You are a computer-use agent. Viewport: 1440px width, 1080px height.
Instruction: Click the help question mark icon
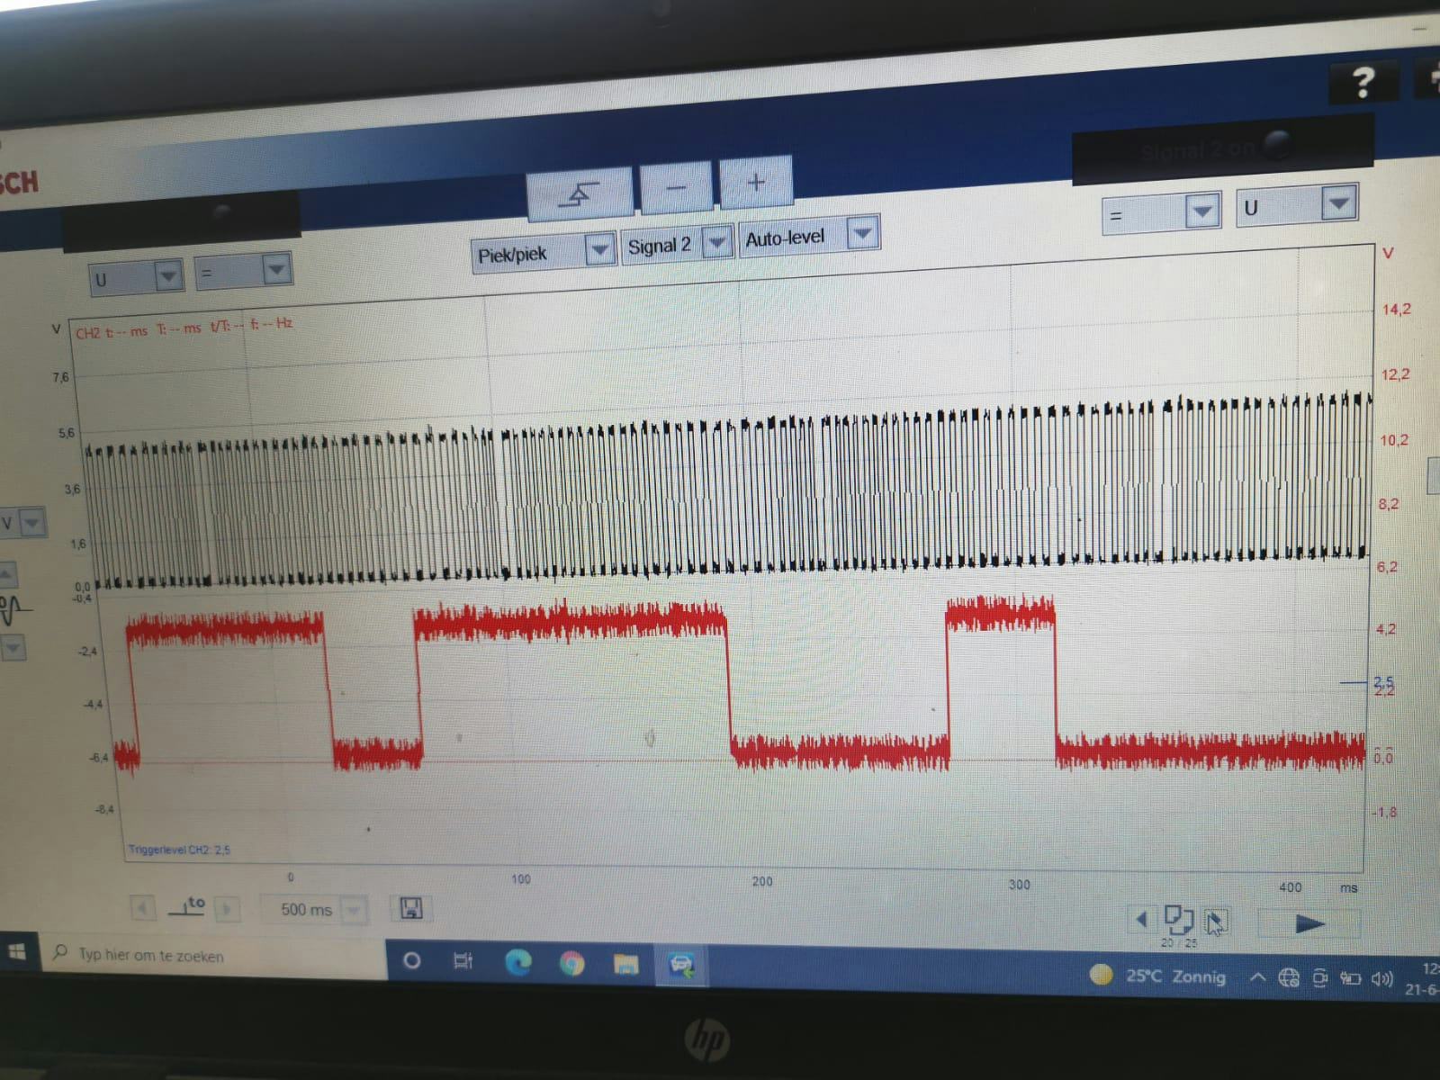(1363, 84)
